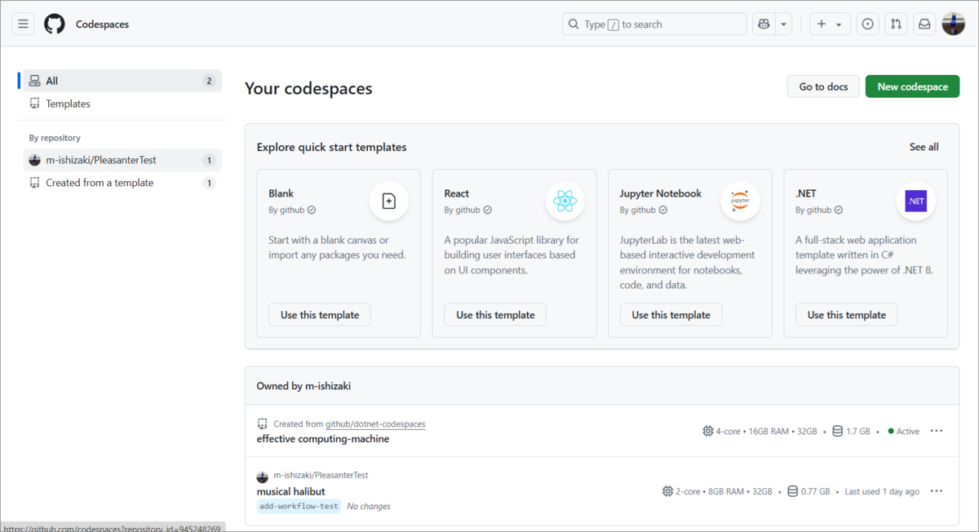This screenshot has height=532, width=979.
Task: Select All codespaces in the sidebar
Action: pos(122,81)
